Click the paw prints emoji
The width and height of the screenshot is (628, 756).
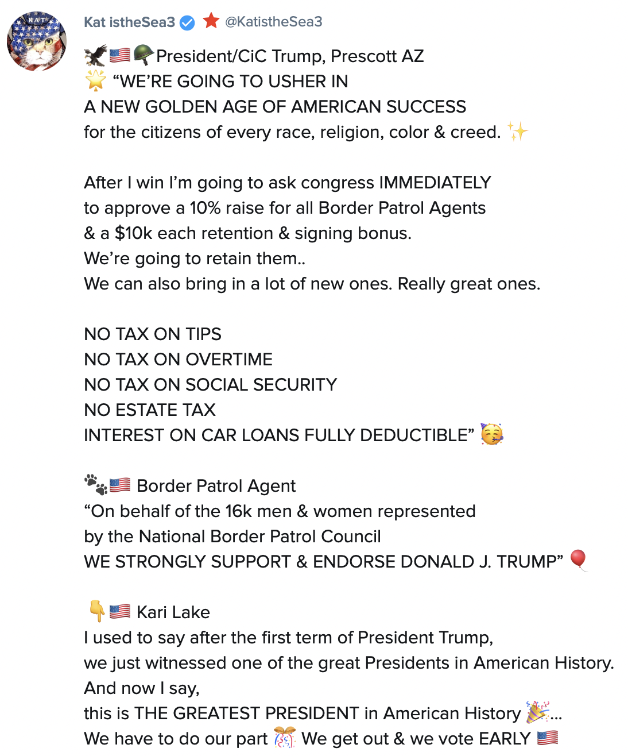point(96,485)
